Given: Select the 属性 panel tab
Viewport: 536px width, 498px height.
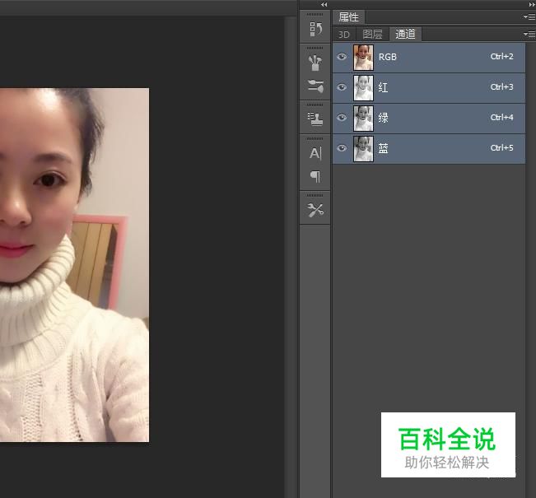Looking at the screenshot, I should [348, 16].
